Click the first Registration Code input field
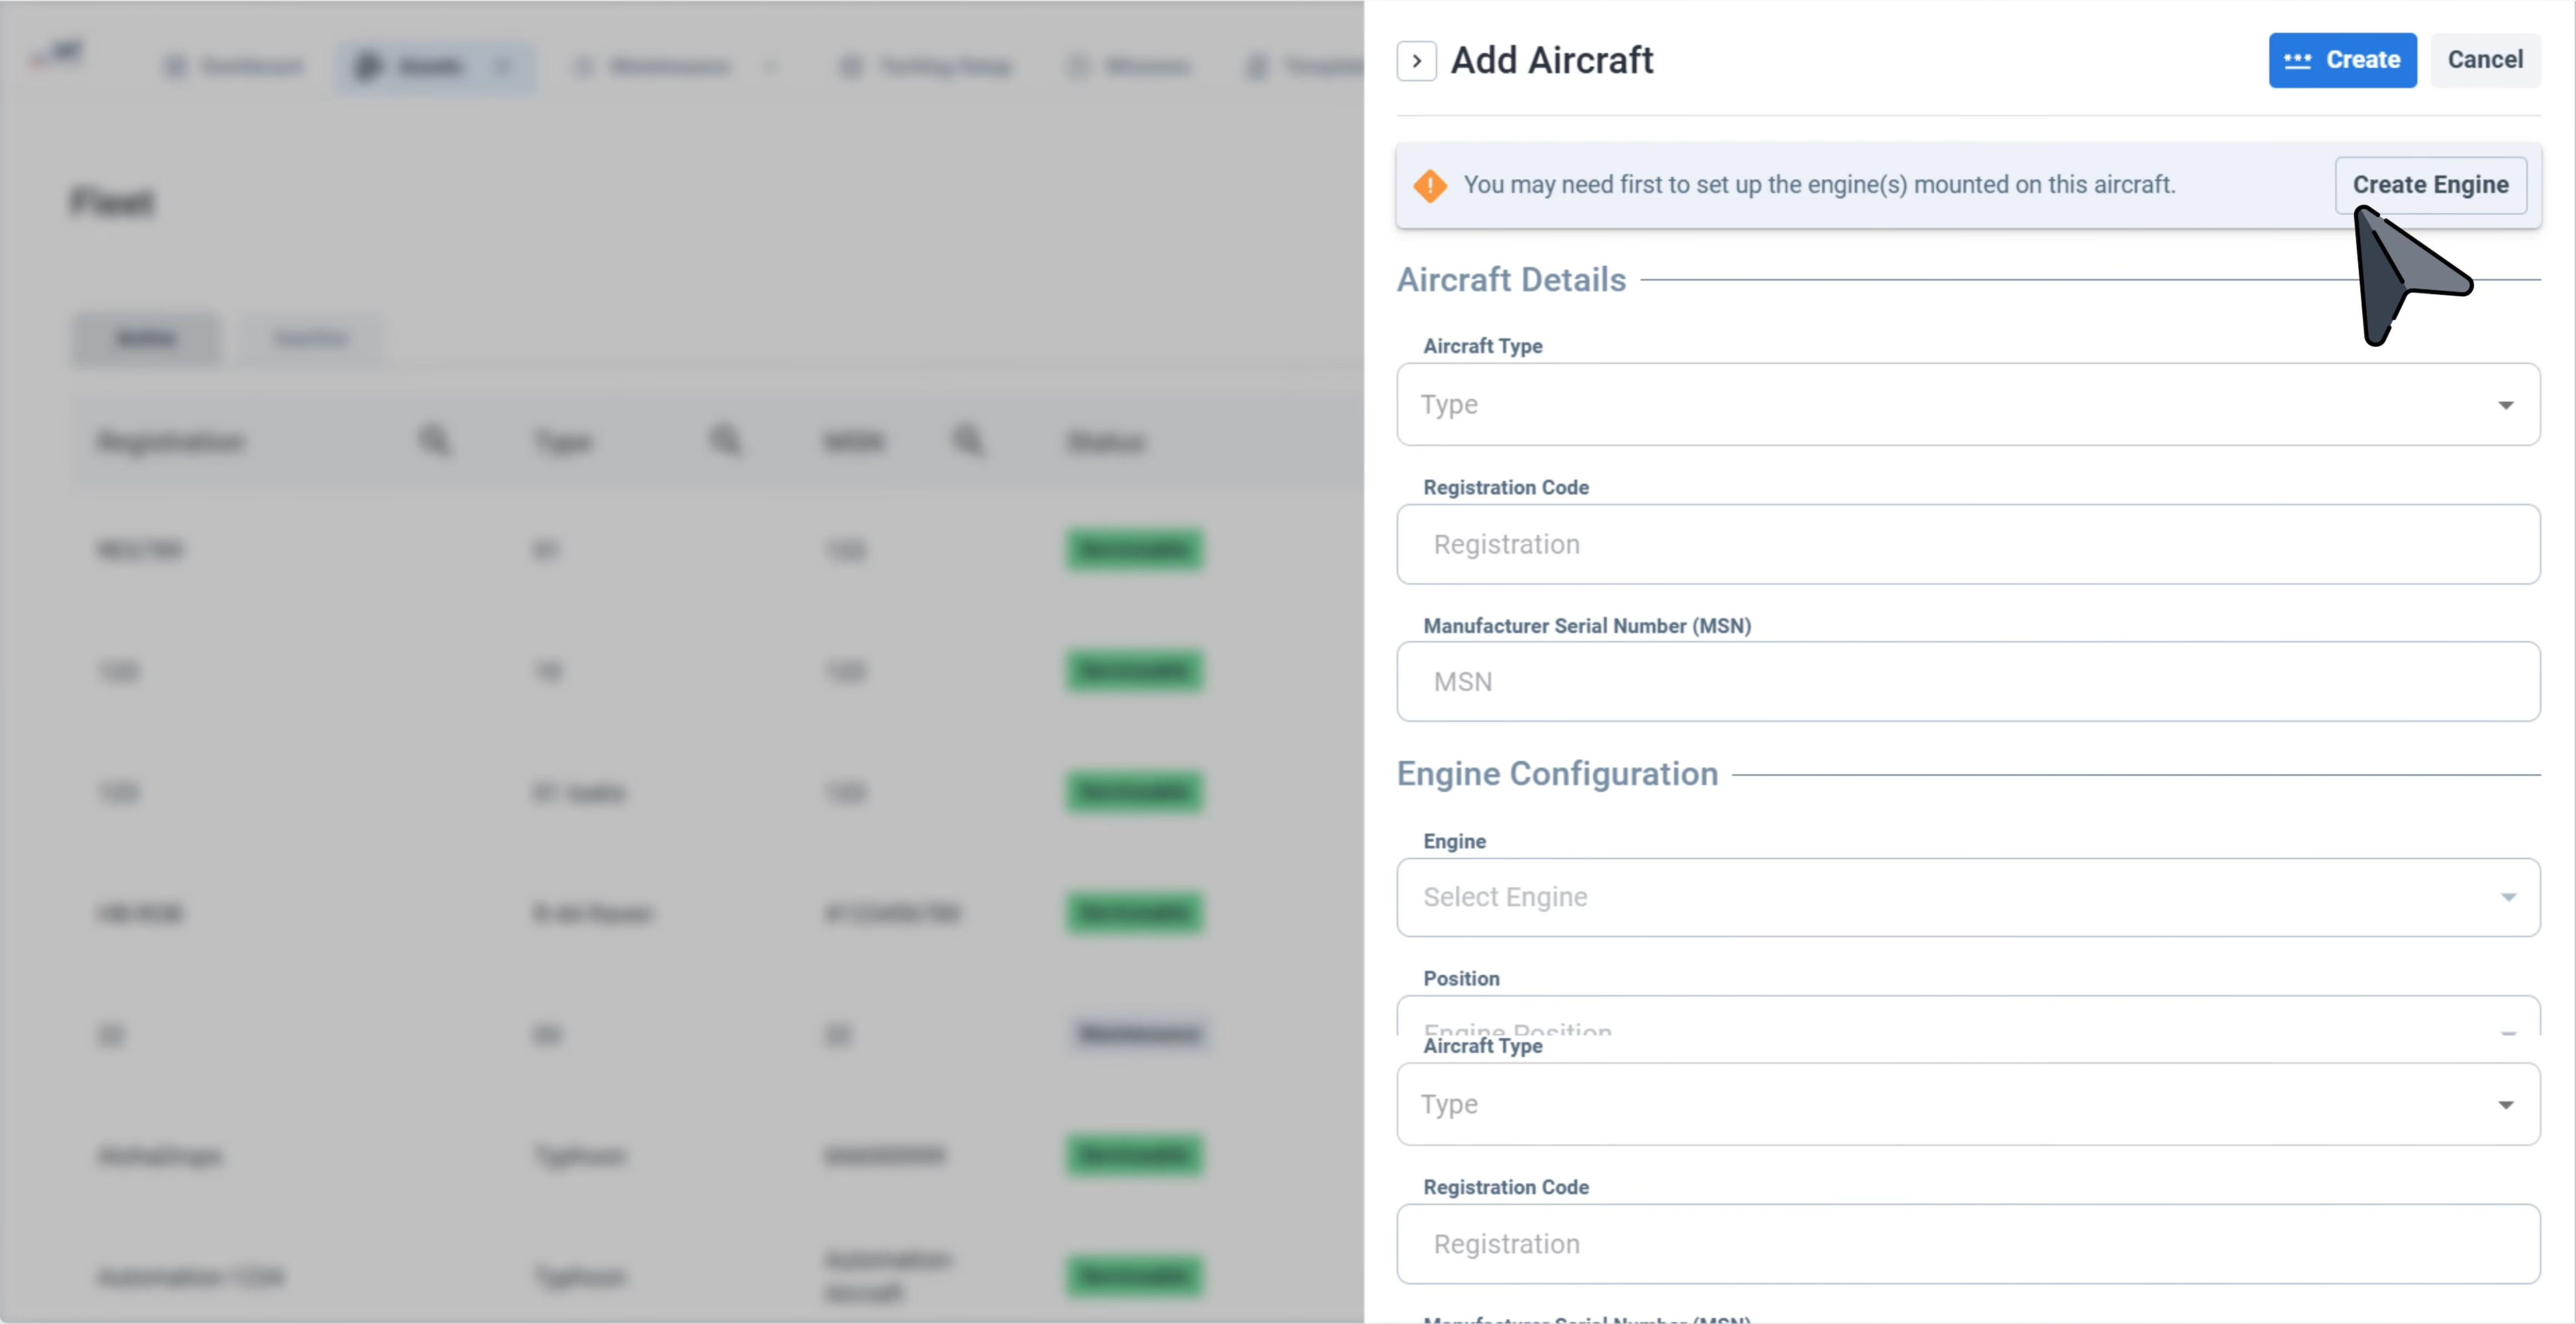This screenshot has height=1324, width=2576. [1968, 545]
